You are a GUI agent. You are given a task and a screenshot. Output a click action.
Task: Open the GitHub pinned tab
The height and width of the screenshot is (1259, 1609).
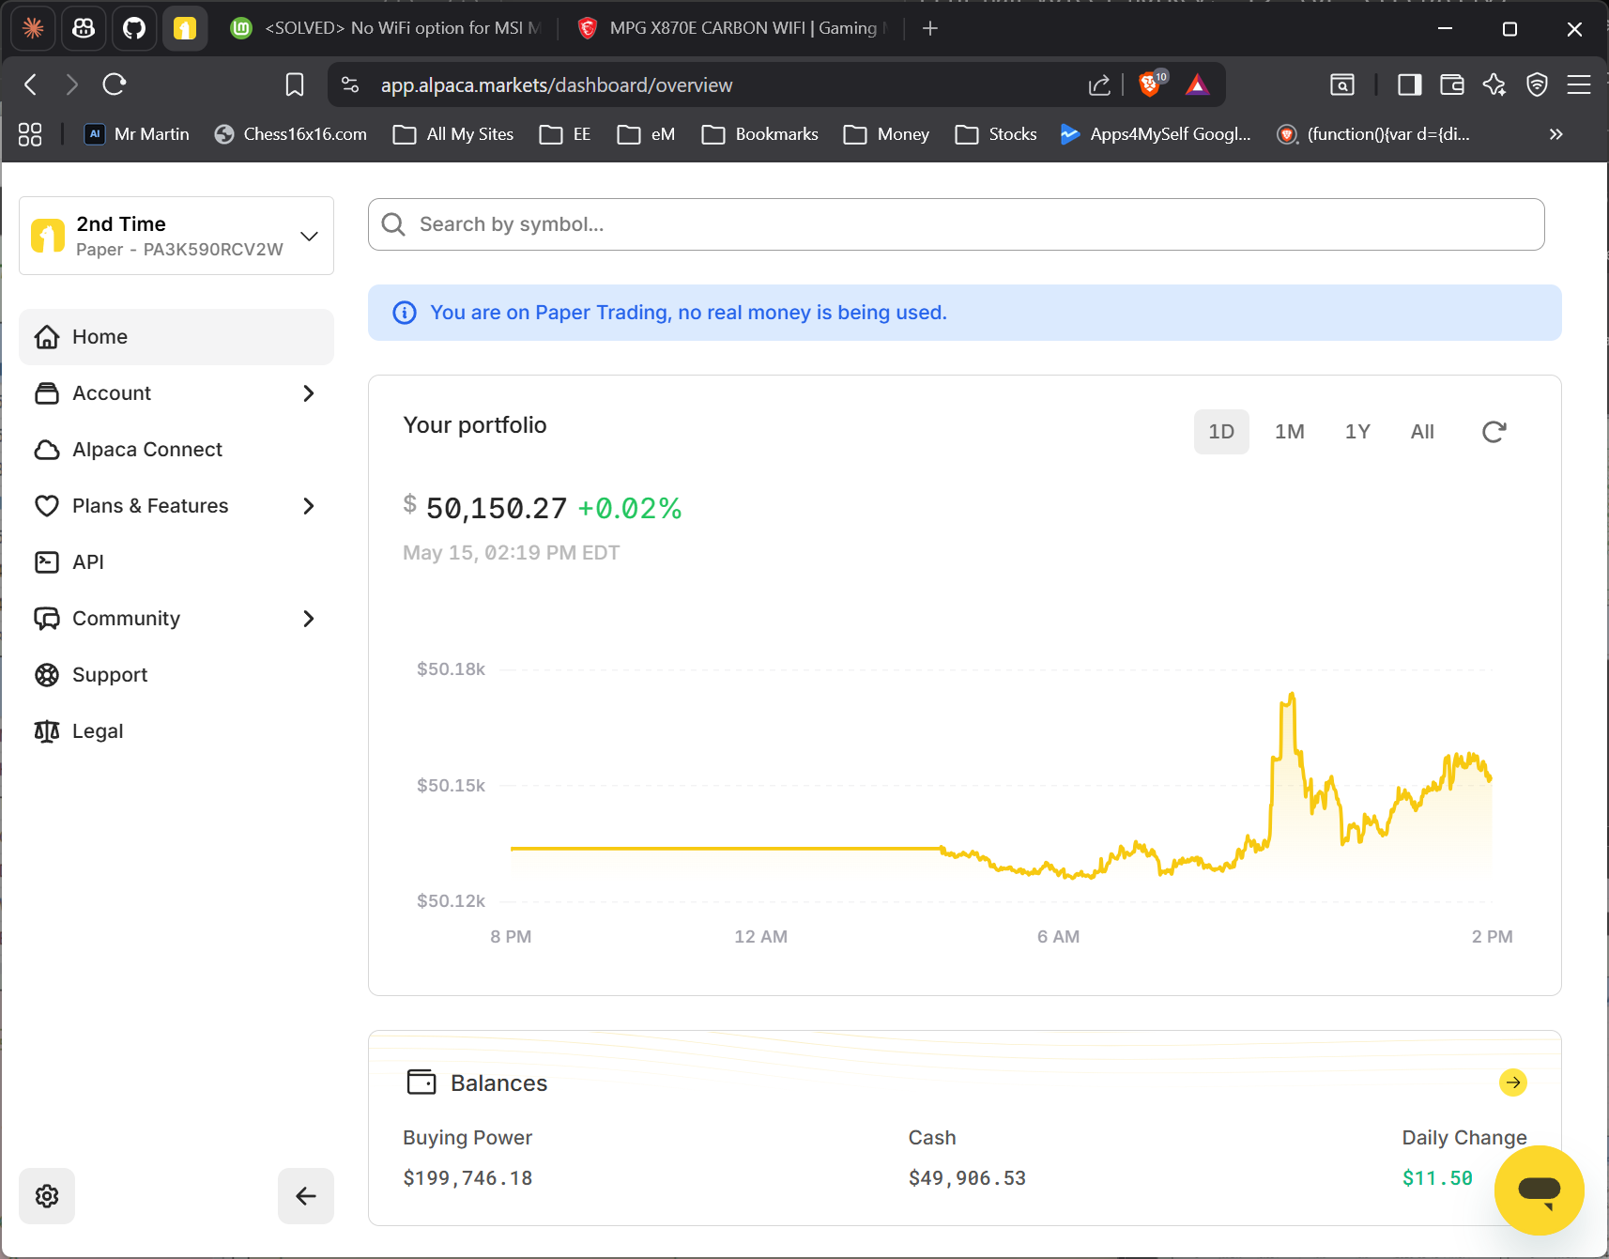pyautogui.click(x=134, y=28)
